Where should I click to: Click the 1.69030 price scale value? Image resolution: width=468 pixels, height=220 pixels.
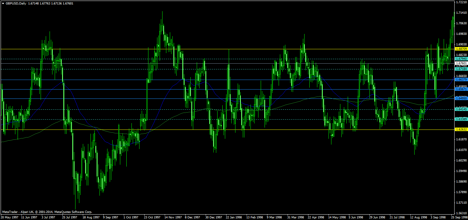[461, 44]
